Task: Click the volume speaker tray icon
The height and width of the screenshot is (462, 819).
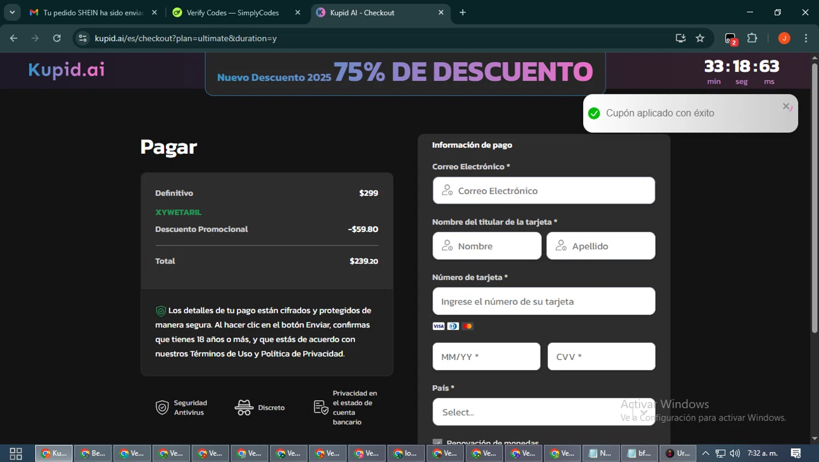Action: click(735, 453)
